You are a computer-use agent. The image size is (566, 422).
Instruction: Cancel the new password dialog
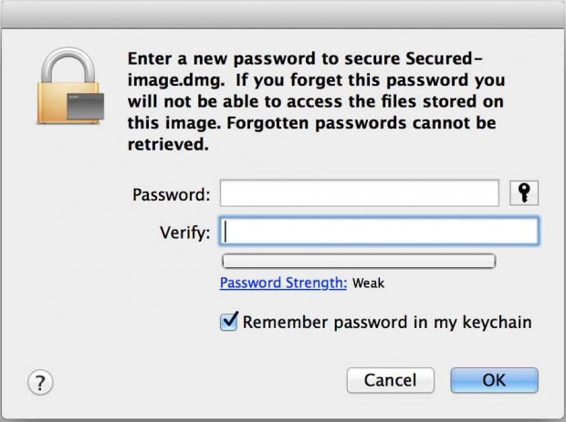coord(390,380)
